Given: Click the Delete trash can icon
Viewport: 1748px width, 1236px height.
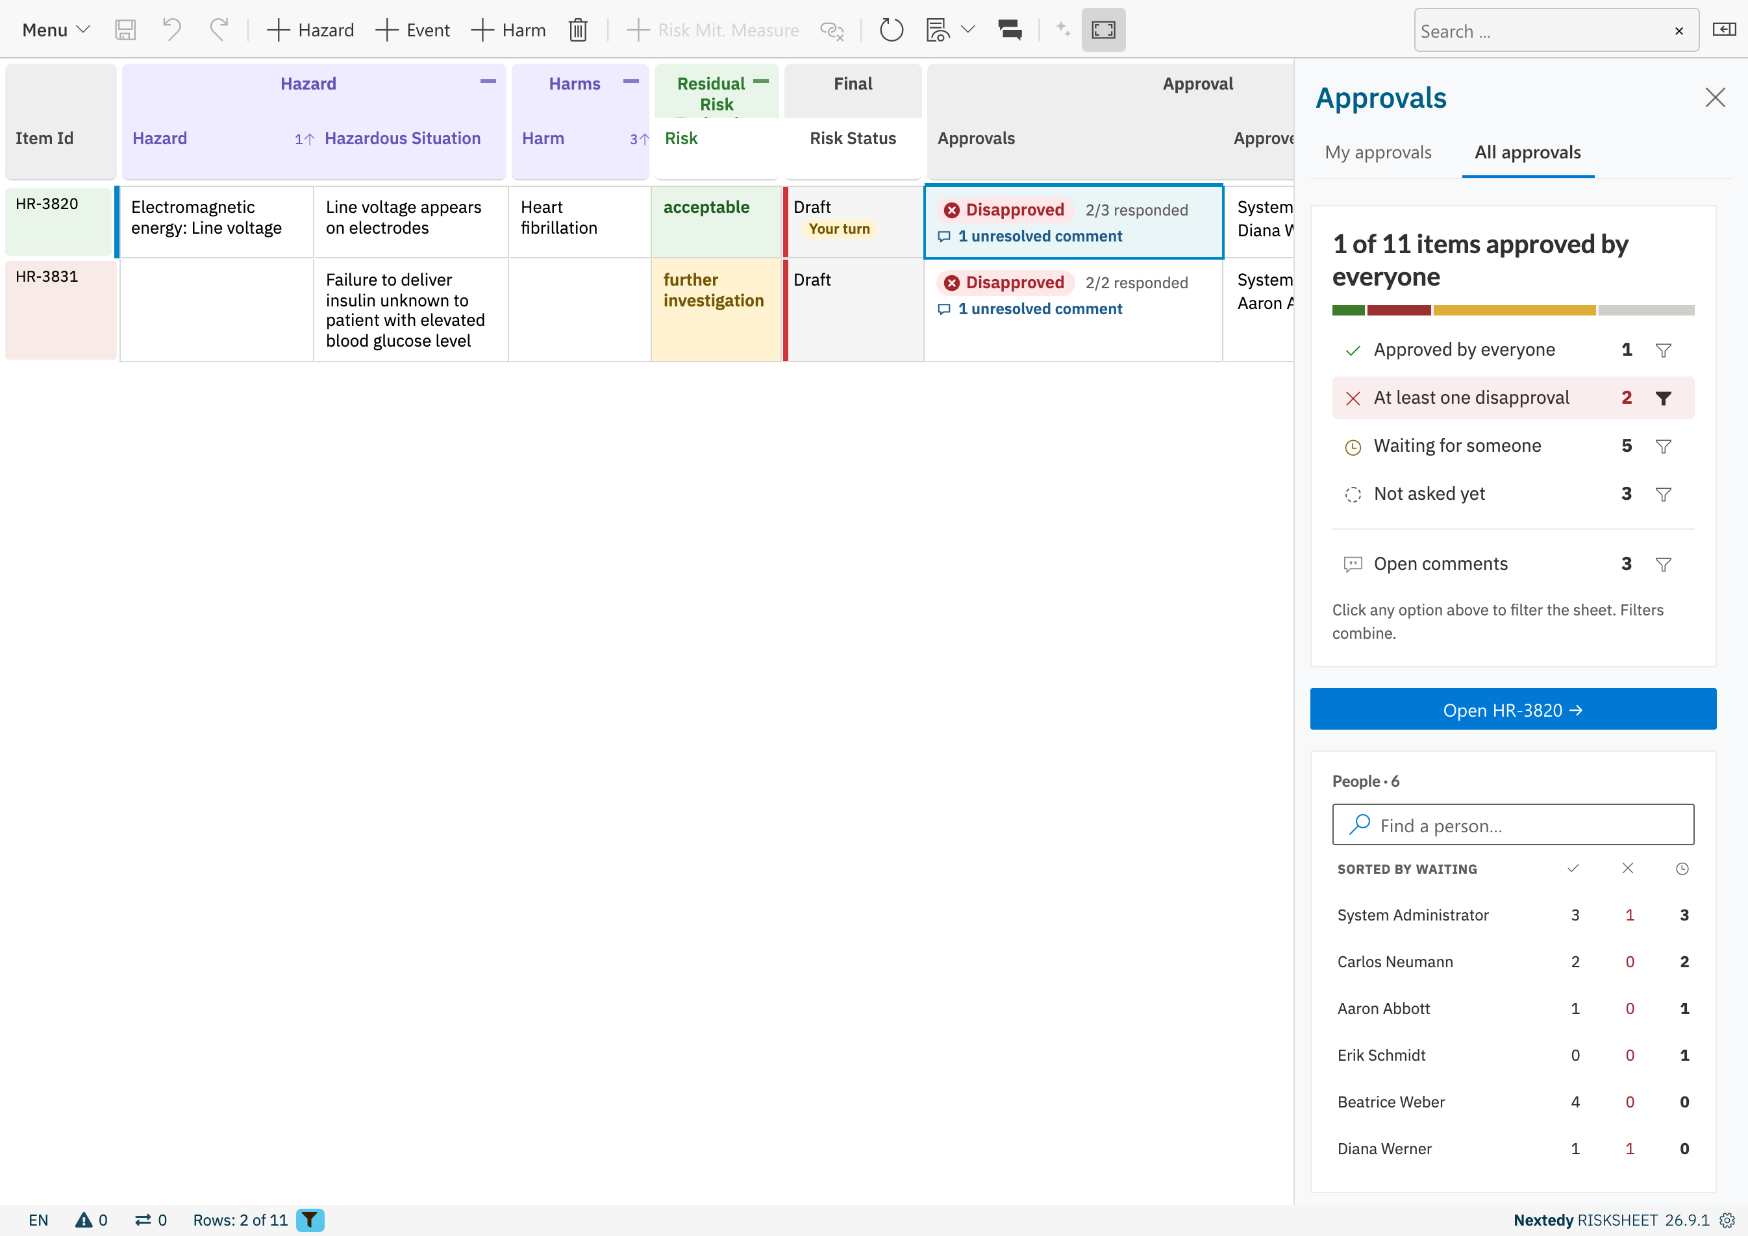Looking at the screenshot, I should pos(578,31).
